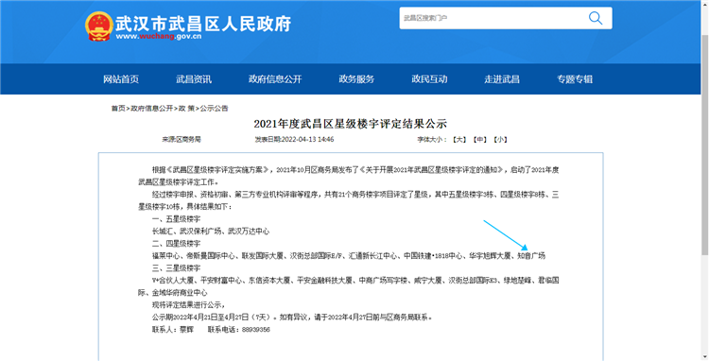
Task: Open the 政务服务 navigation item
Action: 356,79
